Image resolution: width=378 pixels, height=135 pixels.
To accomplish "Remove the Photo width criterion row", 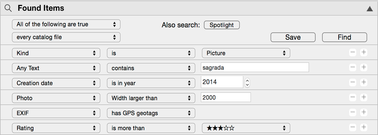I will click(353, 97).
